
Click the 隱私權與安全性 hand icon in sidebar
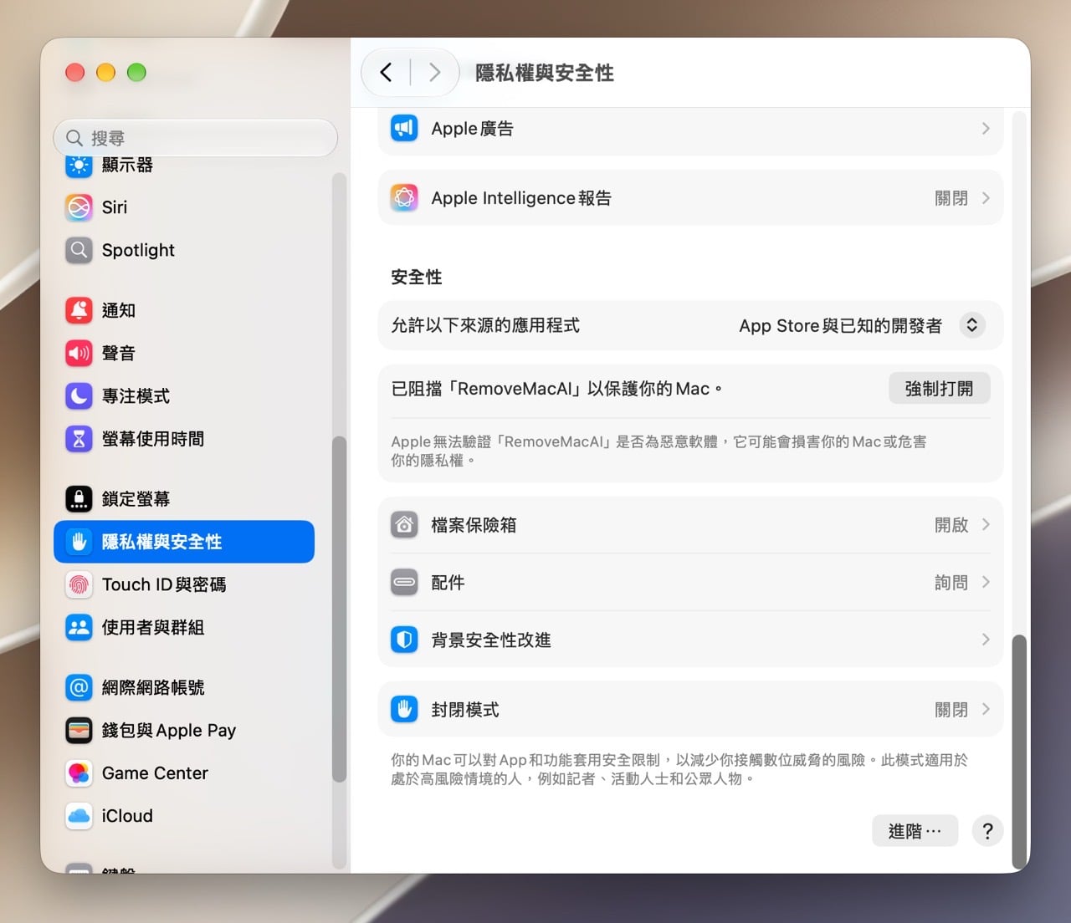click(79, 542)
